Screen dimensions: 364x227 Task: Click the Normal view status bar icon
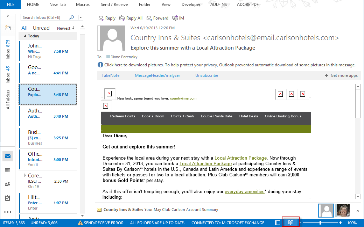278,222
